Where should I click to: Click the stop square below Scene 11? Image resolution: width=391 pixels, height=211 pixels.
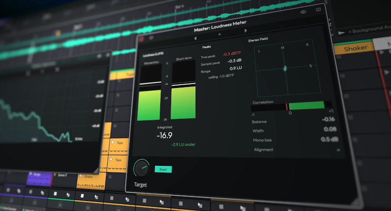click(x=55, y=193)
